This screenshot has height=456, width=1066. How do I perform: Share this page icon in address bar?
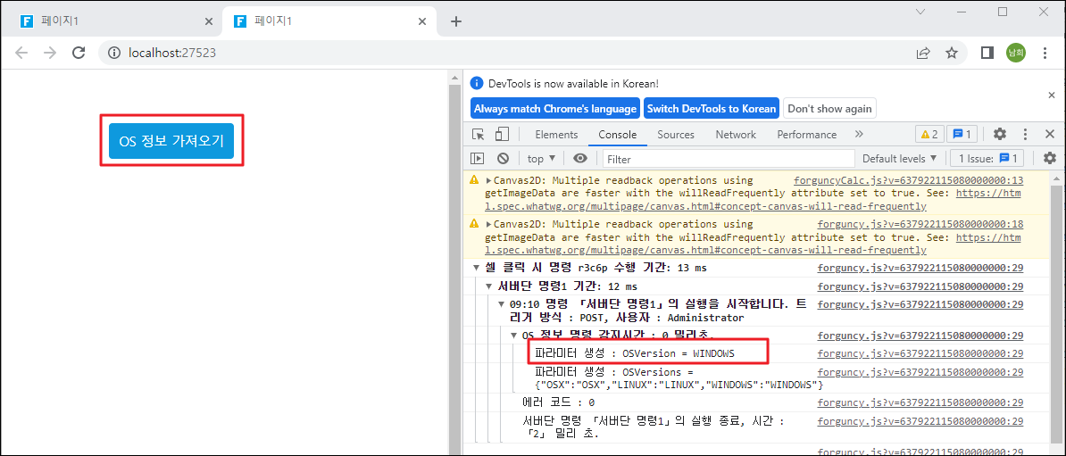tap(923, 53)
